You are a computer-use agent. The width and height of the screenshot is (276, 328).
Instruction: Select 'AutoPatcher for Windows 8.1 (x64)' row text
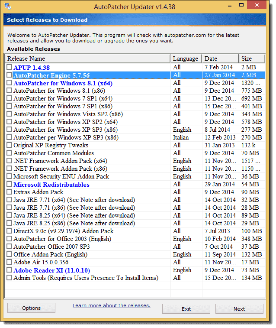point(63,83)
